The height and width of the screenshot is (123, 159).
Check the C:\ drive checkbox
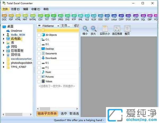coord(39,40)
